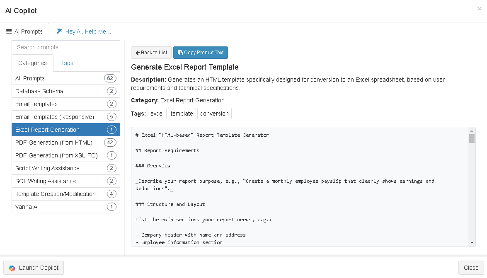This screenshot has width=487, height=278.
Task: Click the excel tag
Action: tap(157, 114)
